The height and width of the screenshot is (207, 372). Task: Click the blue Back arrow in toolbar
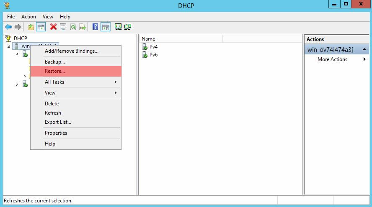point(8,27)
